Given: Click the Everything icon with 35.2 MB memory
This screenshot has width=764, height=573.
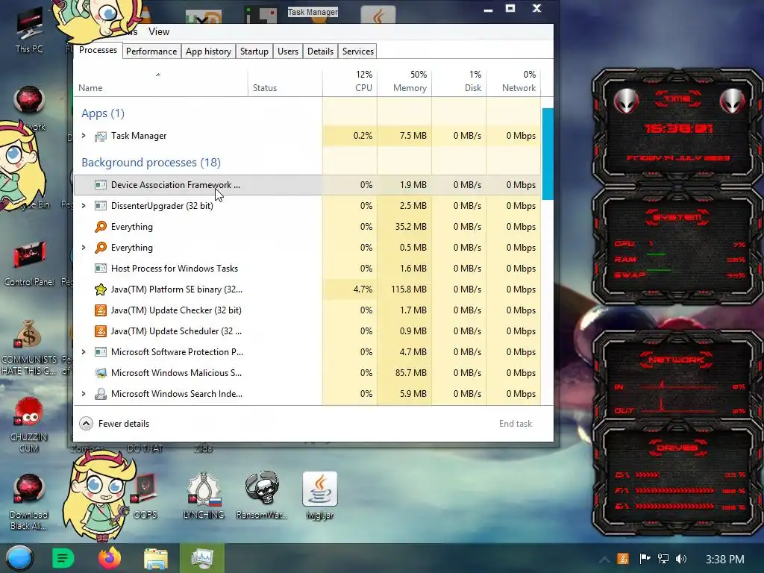Looking at the screenshot, I should tap(101, 227).
